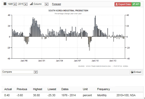
Task: Click the image icon on Embed button
Action: pos(132,72)
